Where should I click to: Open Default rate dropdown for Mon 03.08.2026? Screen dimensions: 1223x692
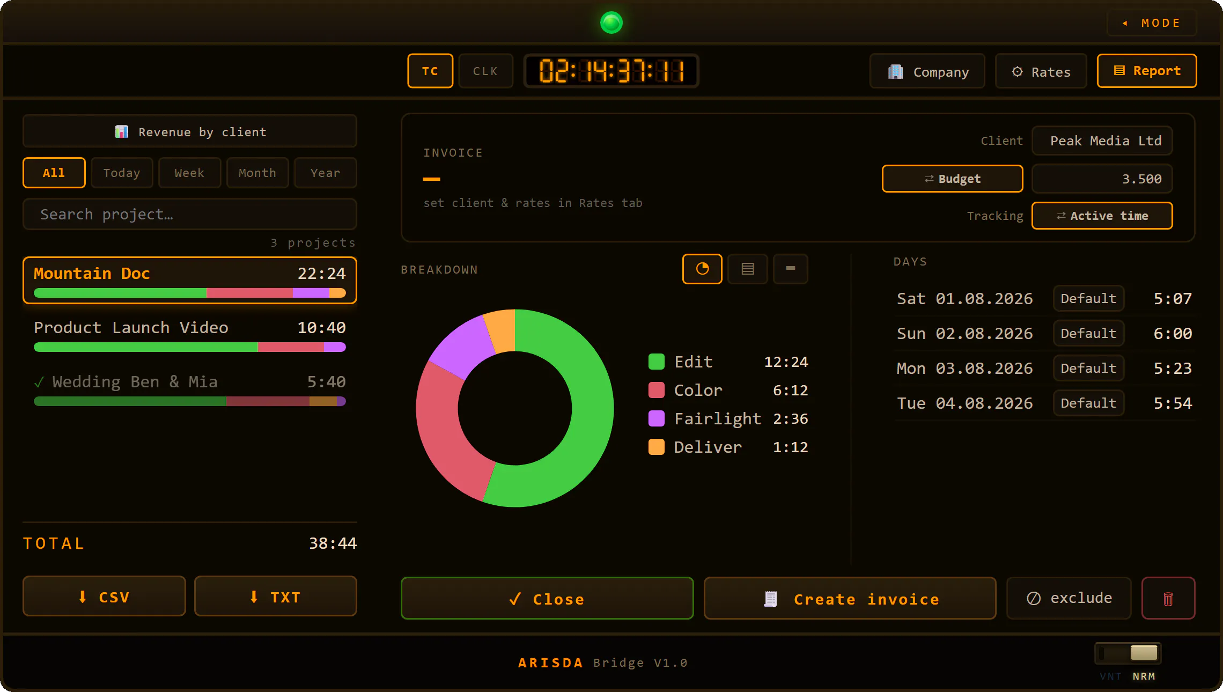[1088, 368]
